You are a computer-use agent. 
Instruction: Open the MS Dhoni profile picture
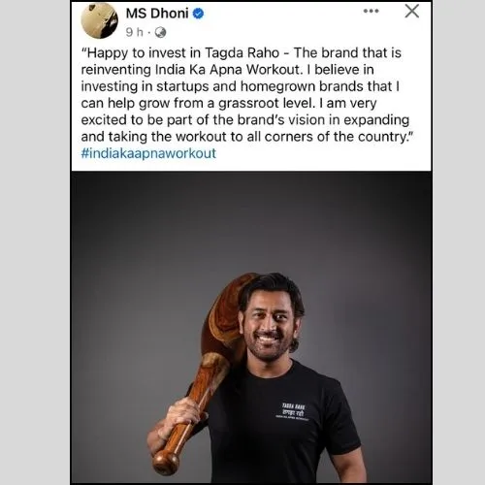coord(99,20)
